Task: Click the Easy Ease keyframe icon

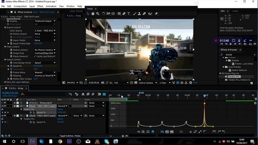Action: 214,132
